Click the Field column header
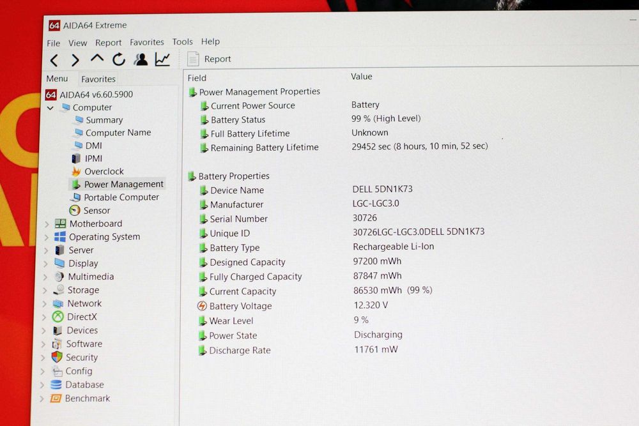The height and width of the screenshot is (426, 639). point(197,78)
